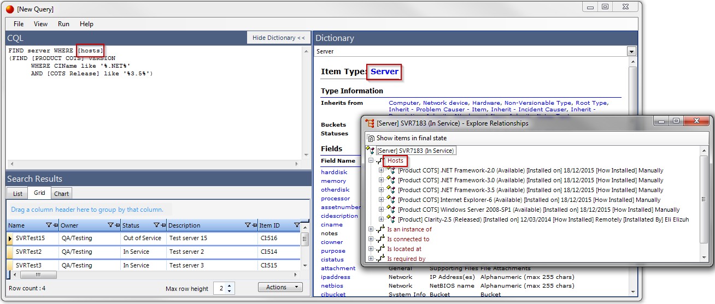This screenshot has width=715, height=304.
Task: Pin the Owner column in the grid
Action: [x=117, y=225]
